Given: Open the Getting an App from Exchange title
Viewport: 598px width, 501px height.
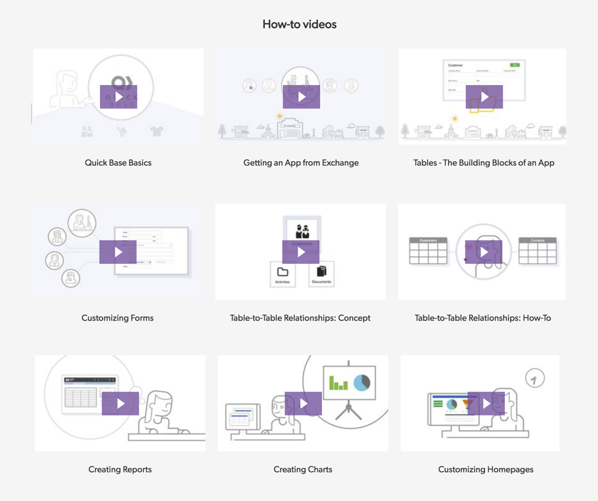Looking at the screenshot, I should point(301,163).
